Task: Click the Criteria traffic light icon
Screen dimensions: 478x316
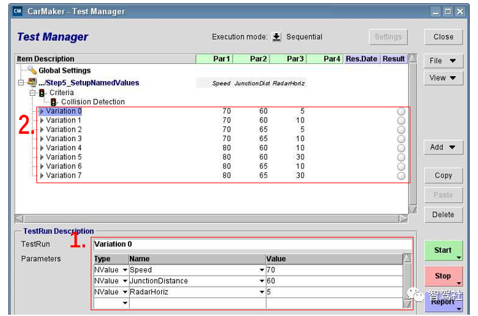Action: point(42,93)
